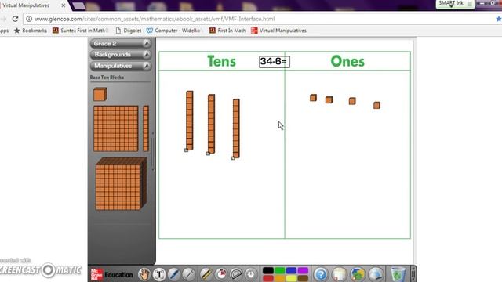Open the help question mark

click(321, 274)
